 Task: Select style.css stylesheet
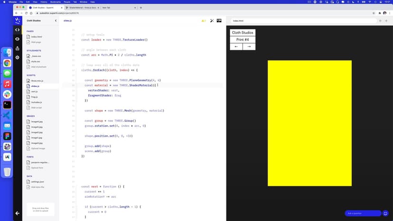(36, 62)
